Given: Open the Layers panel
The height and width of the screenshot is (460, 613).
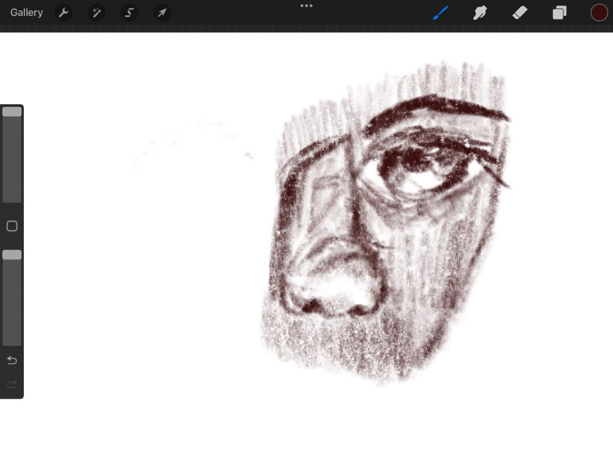Looking at the screenshot, I should (x=560, y=12).
